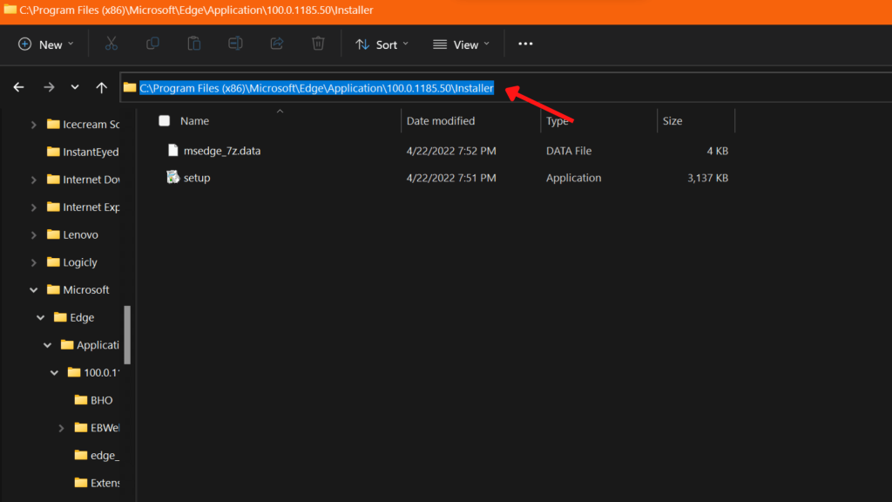Viewport: 892px width, 502px height.
Task: Click the DATA File type cell
Action: click(x=569, y=151)
